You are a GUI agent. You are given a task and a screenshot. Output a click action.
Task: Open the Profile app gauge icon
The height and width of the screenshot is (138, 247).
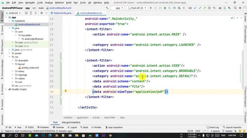point(174,8)
